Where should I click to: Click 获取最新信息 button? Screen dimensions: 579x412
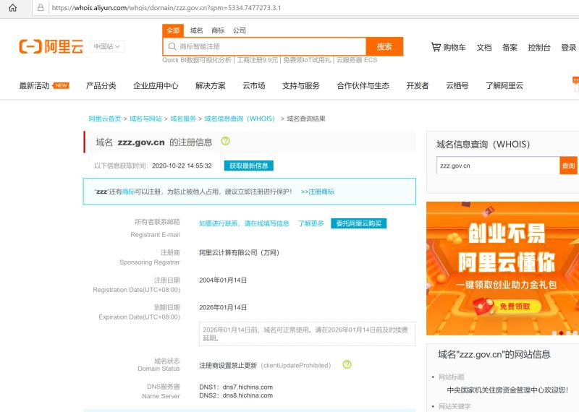248,166
